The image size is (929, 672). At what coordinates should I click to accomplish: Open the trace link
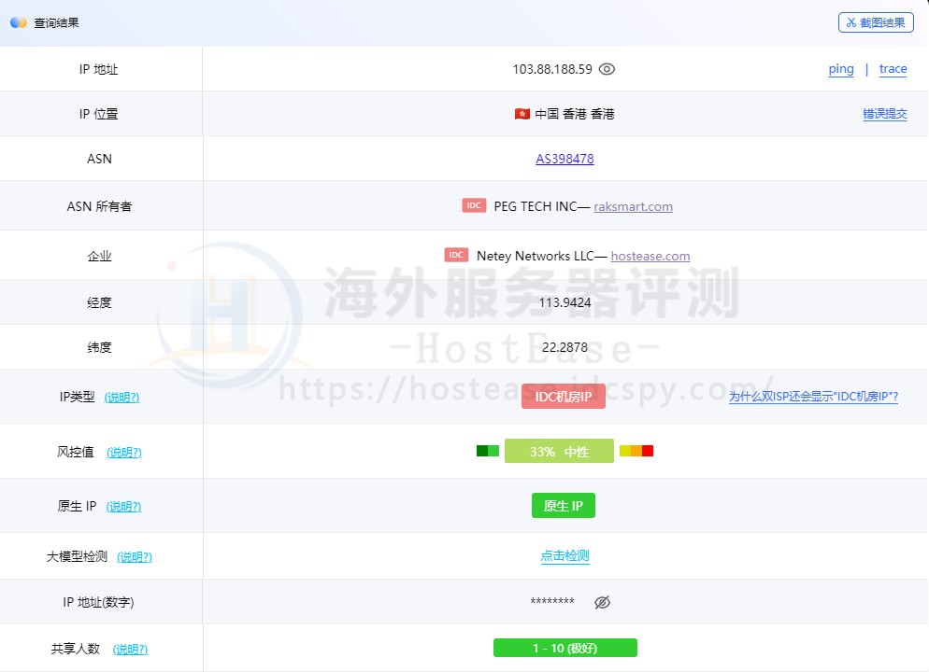click(893, 69)
